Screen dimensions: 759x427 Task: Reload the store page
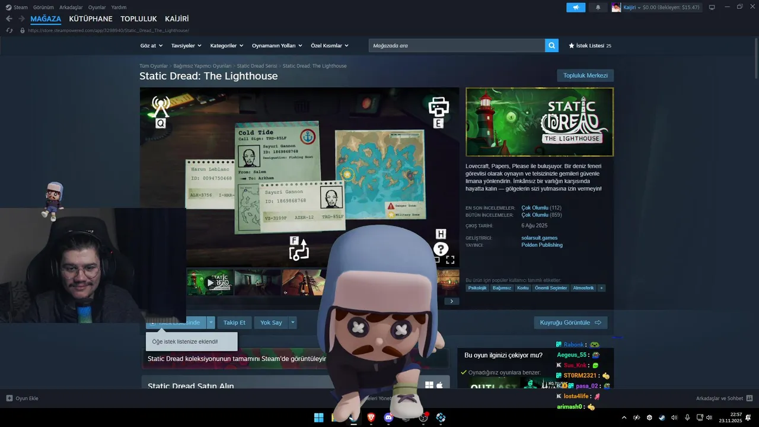point(9,30)
